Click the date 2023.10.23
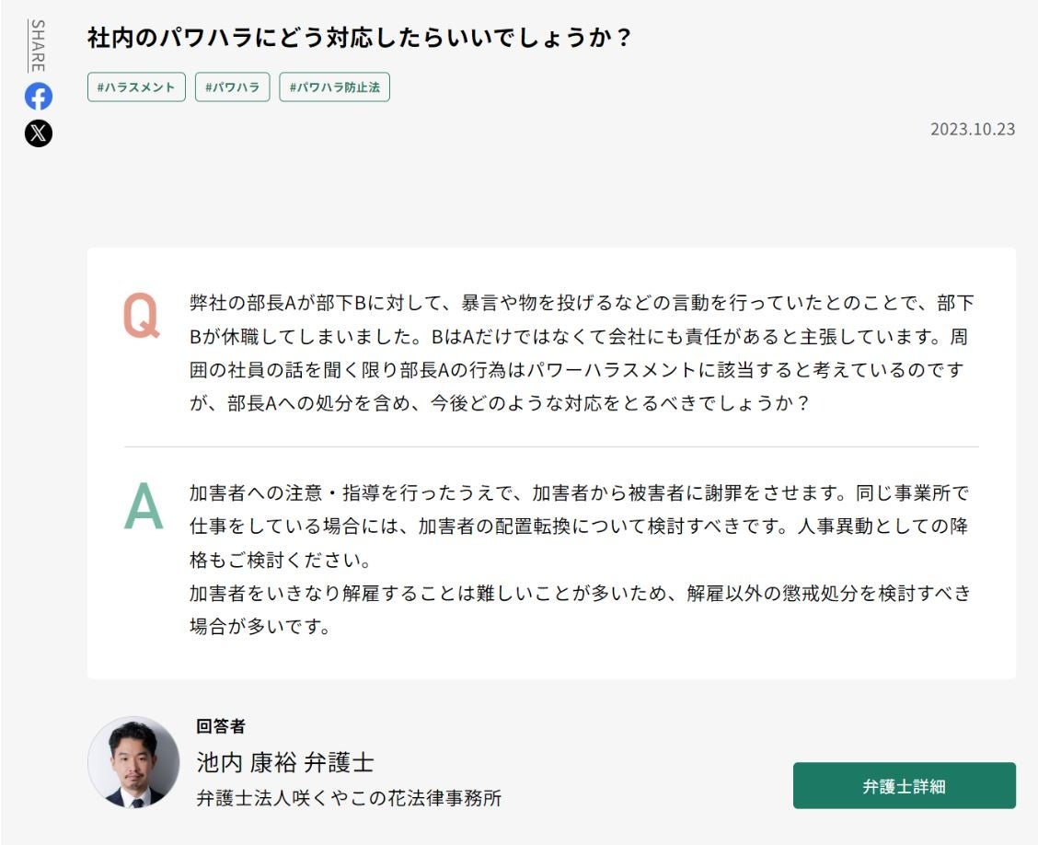This screenshot has width=1038, height=845. [973, 129]
